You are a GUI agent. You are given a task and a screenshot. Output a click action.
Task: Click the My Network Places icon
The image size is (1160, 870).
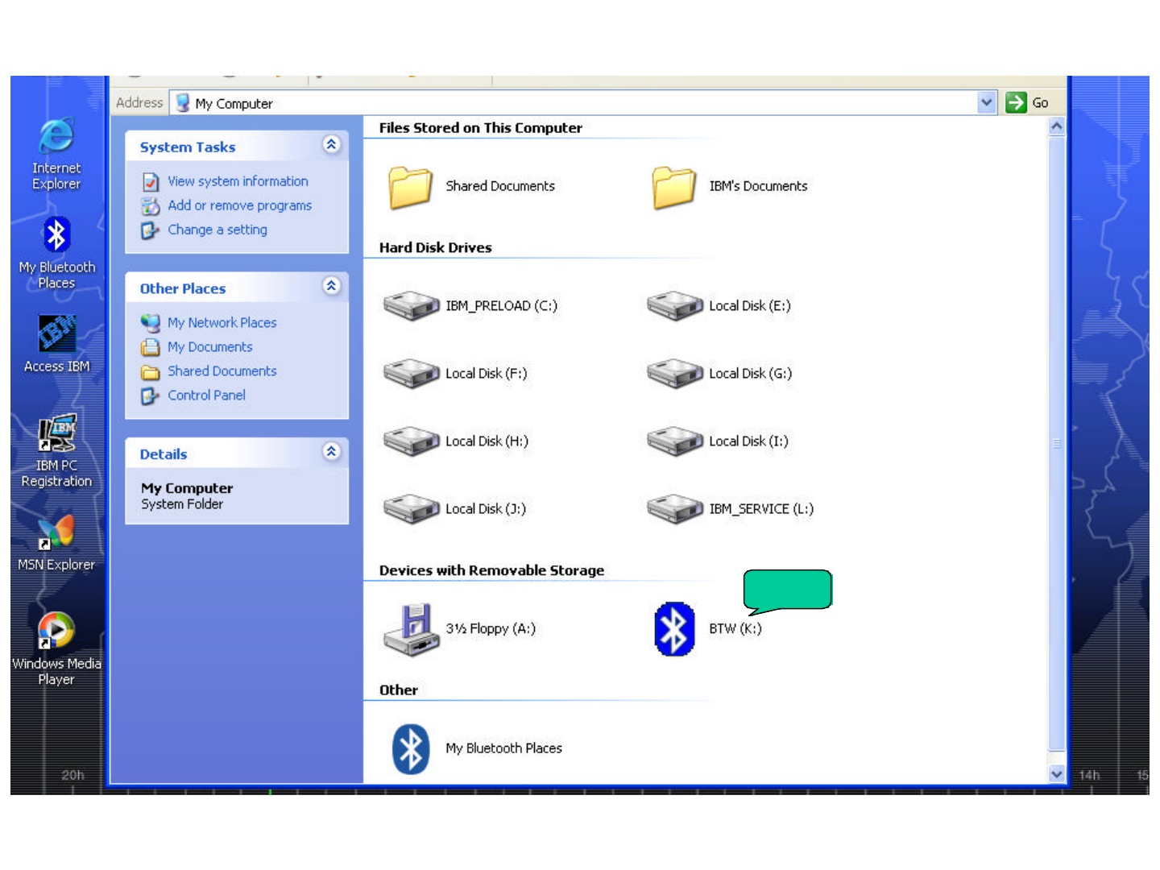point(151,323)
